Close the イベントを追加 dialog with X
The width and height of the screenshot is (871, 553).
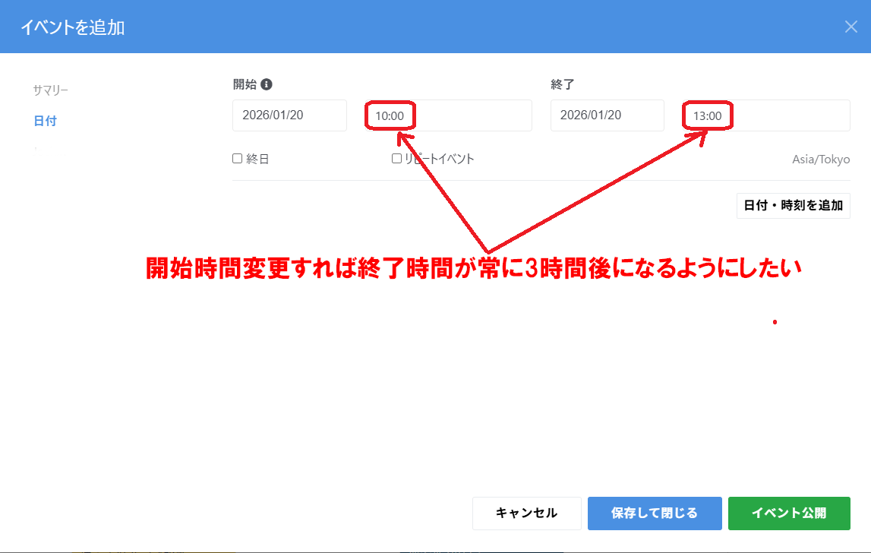pyautogui.click(x=850, y=27)
